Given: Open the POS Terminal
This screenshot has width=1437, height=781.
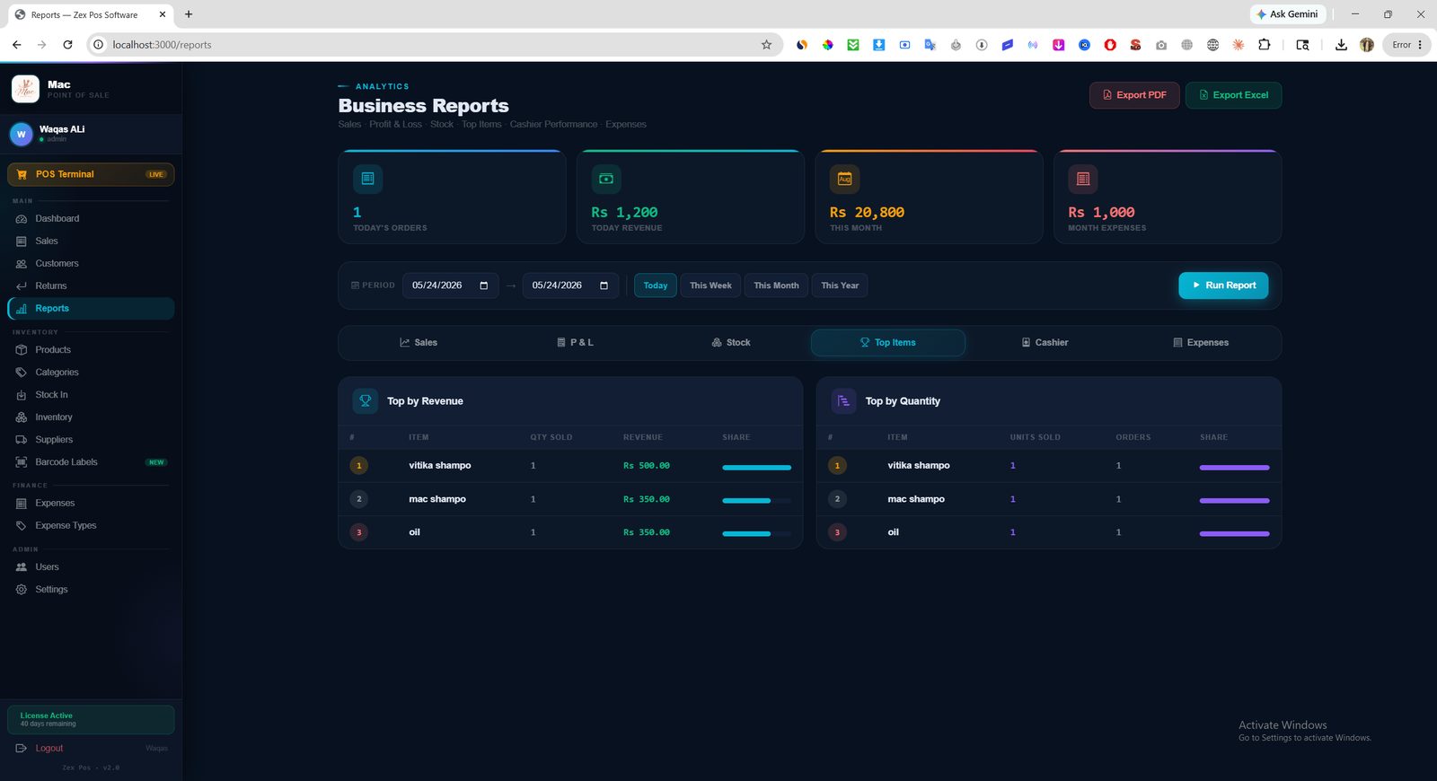Looking at the screenshot, I should (91, 174).
